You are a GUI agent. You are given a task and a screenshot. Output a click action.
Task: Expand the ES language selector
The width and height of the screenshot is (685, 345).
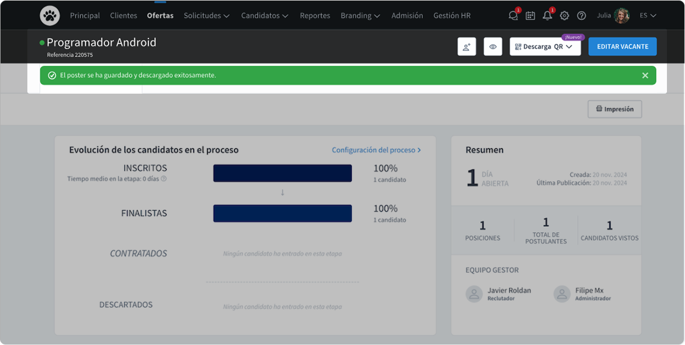[x=648, y=15]
